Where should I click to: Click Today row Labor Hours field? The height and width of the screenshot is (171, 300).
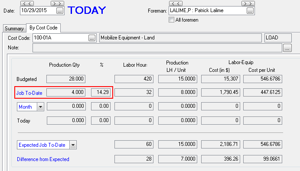134,120
